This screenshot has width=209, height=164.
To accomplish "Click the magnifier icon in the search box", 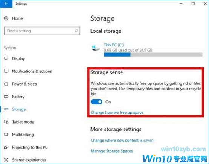I will [76, 31].
